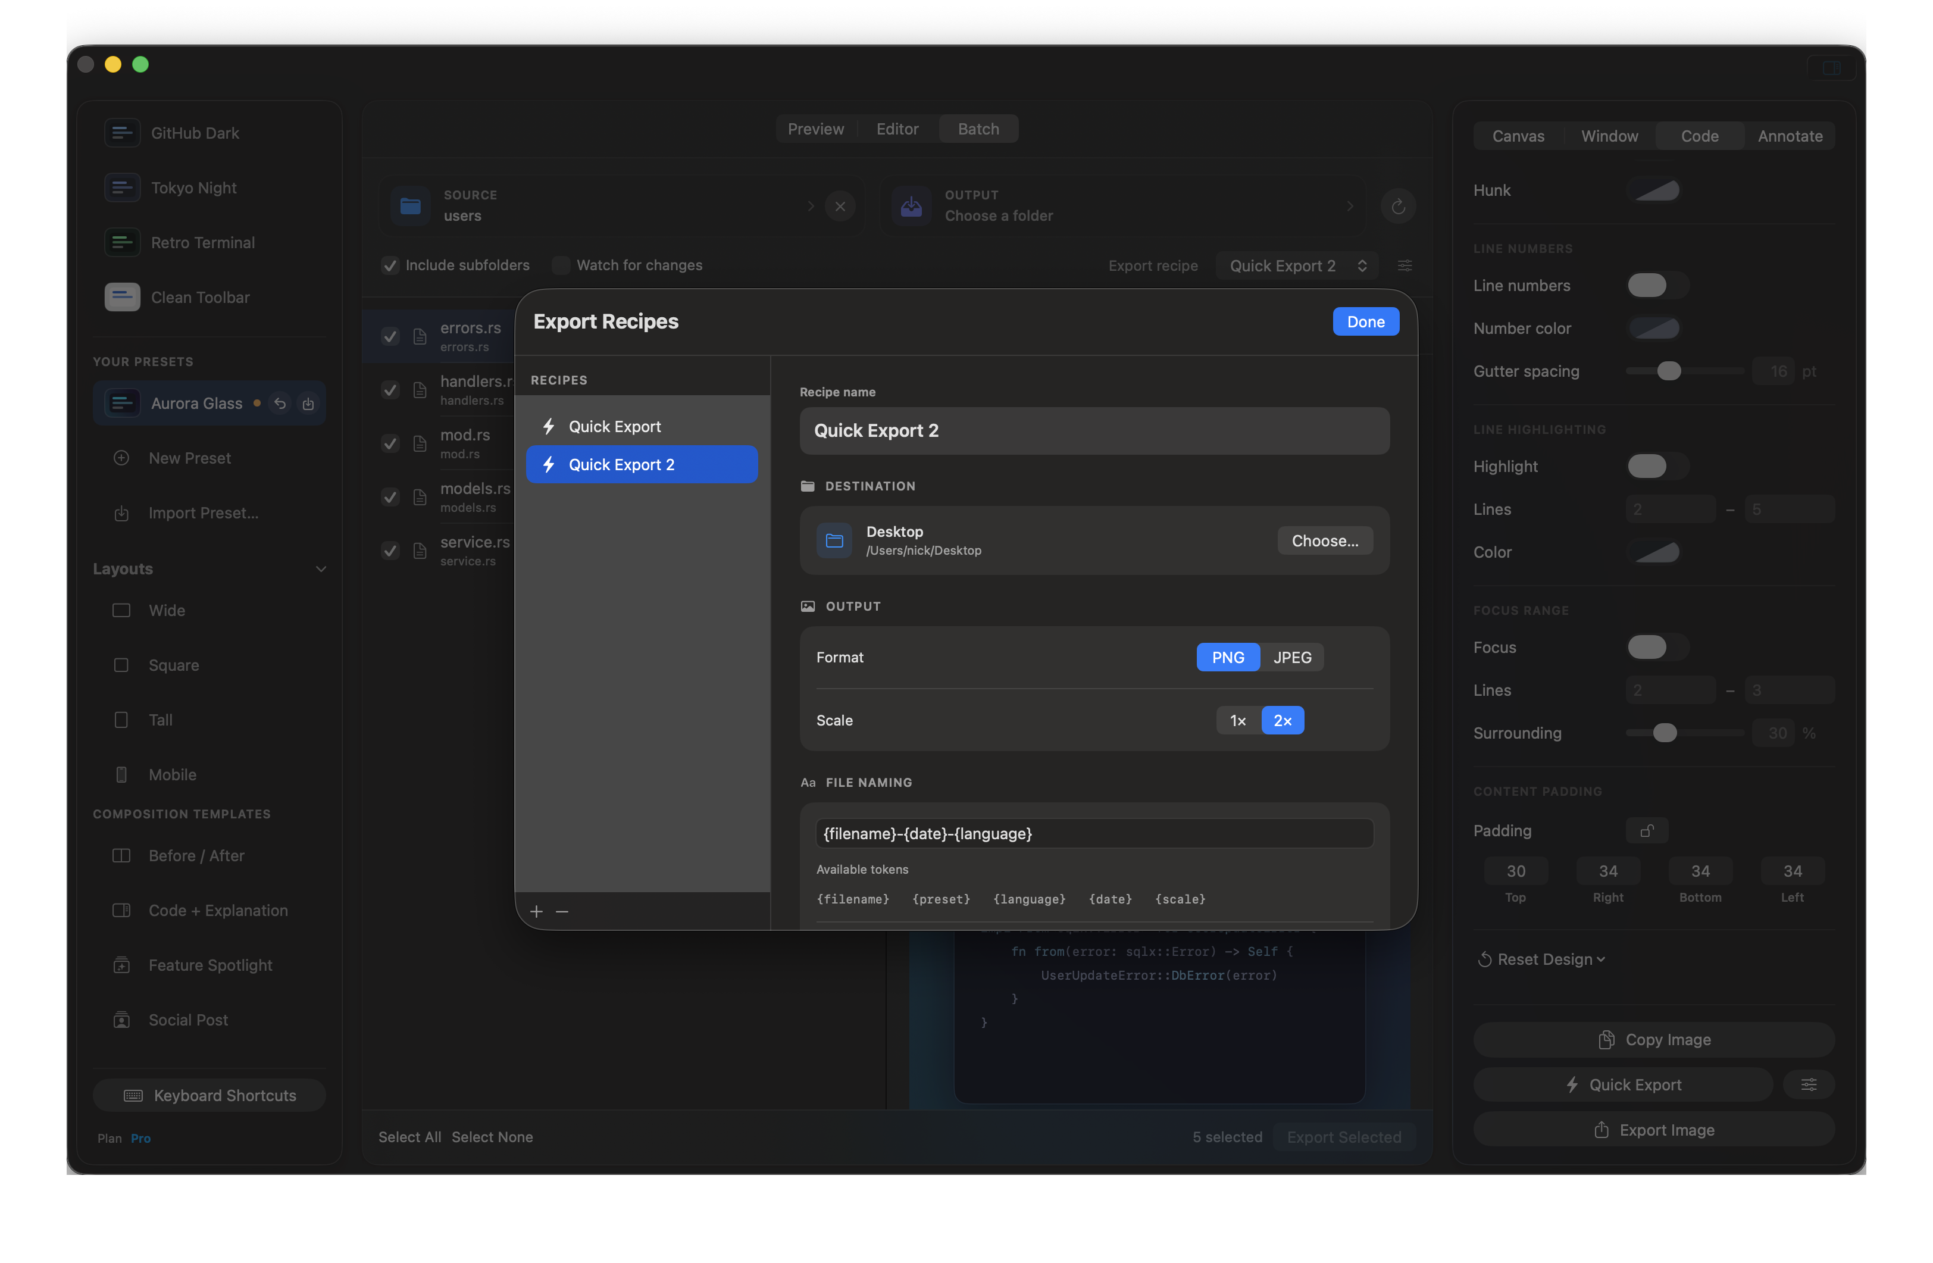Screen dimensions: 1933x1263
Task: Select the Quick Export recipe row
Action: (642, 426)
